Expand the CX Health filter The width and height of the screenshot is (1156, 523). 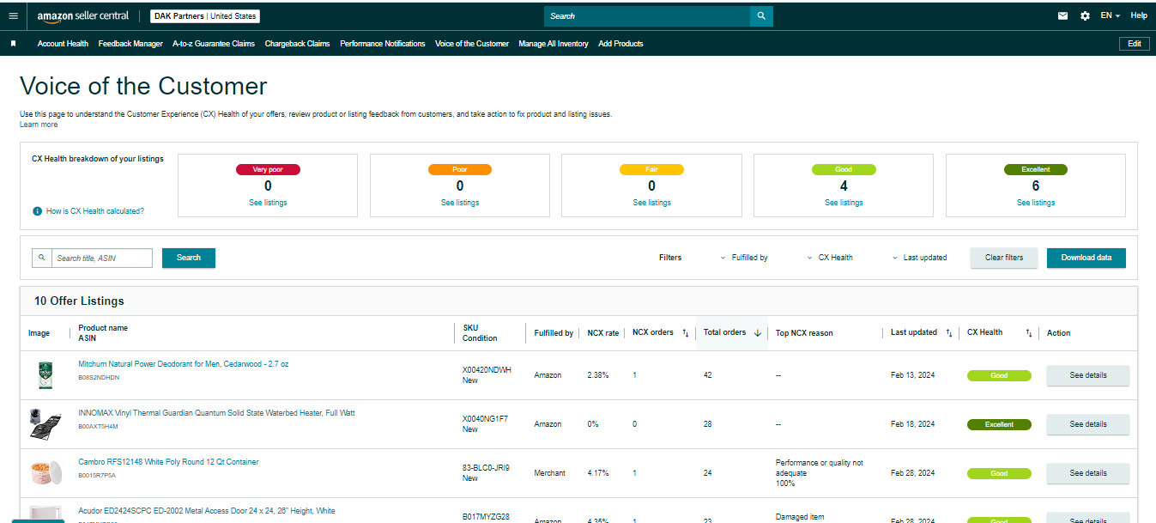(830, 258)
